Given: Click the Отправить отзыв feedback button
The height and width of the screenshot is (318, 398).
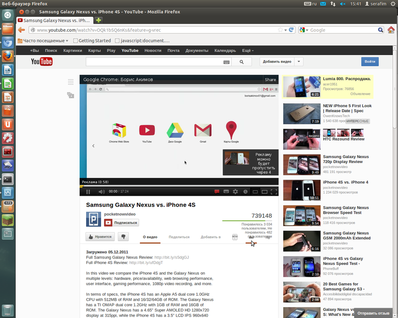Looking at the screenshot, I should tap(373, 313).
